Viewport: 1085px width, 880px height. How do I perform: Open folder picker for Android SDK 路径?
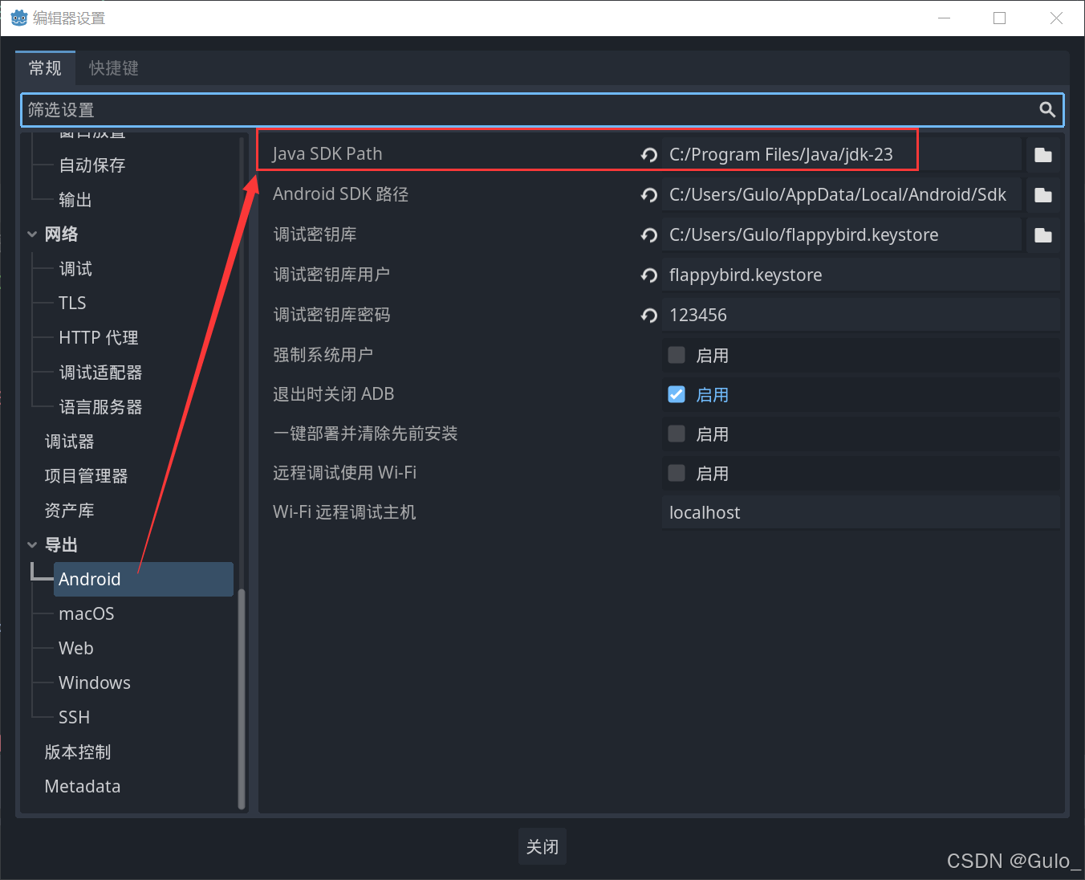coord(1042,194)
